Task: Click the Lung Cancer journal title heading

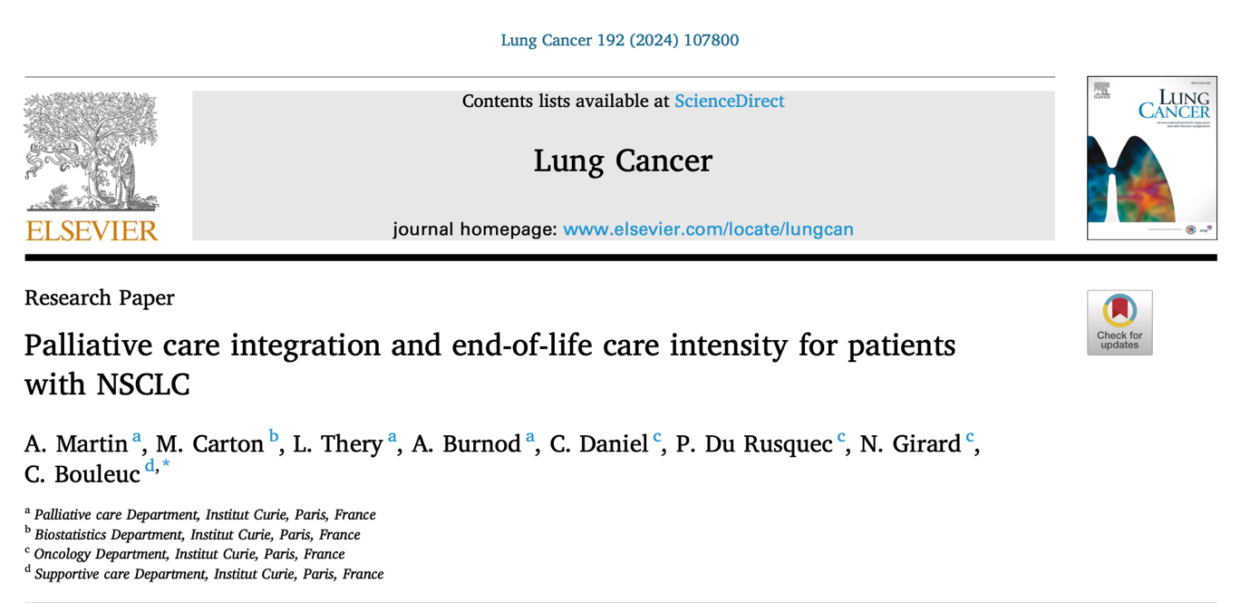Action: pyautogui.click(x=623, y=160)
